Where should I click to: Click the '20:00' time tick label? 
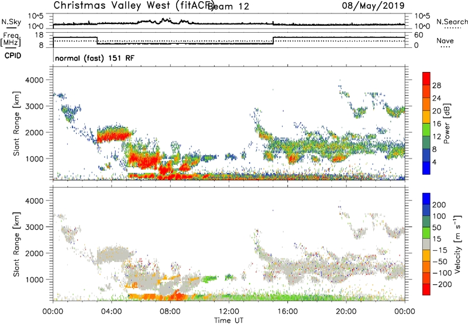pyautogui.click(x=346, y=312)
